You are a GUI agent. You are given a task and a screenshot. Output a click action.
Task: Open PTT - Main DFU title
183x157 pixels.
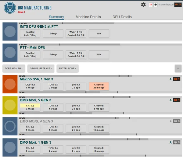(x=32, y=47)
